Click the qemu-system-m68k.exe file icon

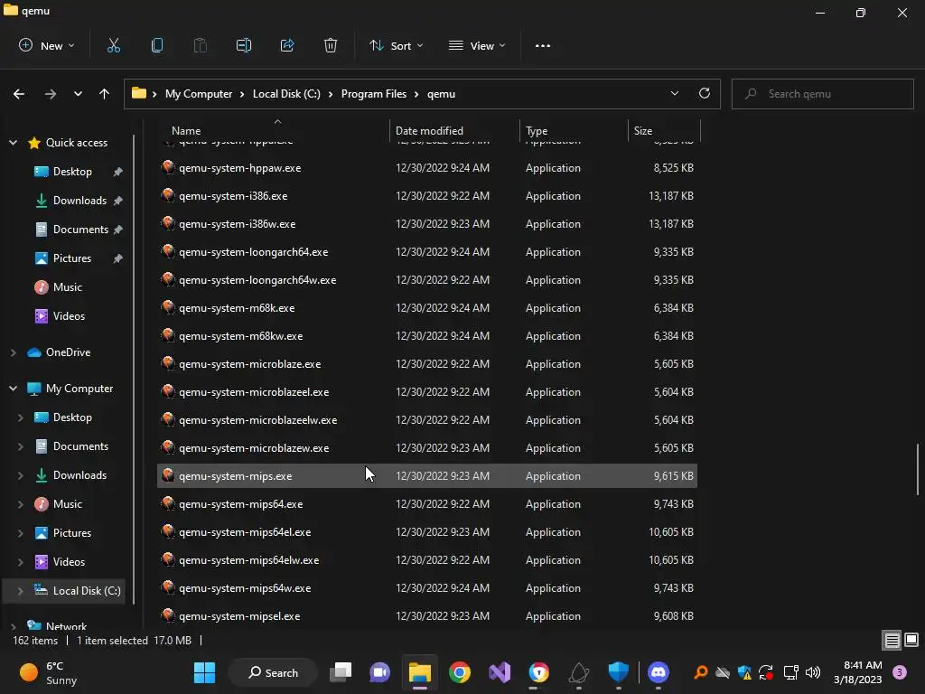pyautogui.click(x=168, y=307)
